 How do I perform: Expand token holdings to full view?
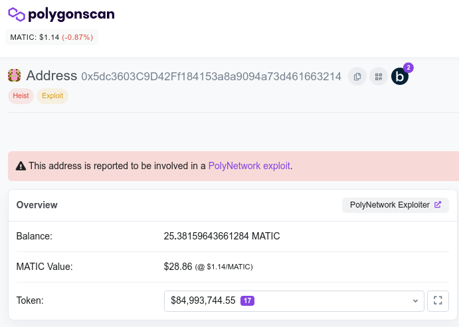click(x=438, y=300)
